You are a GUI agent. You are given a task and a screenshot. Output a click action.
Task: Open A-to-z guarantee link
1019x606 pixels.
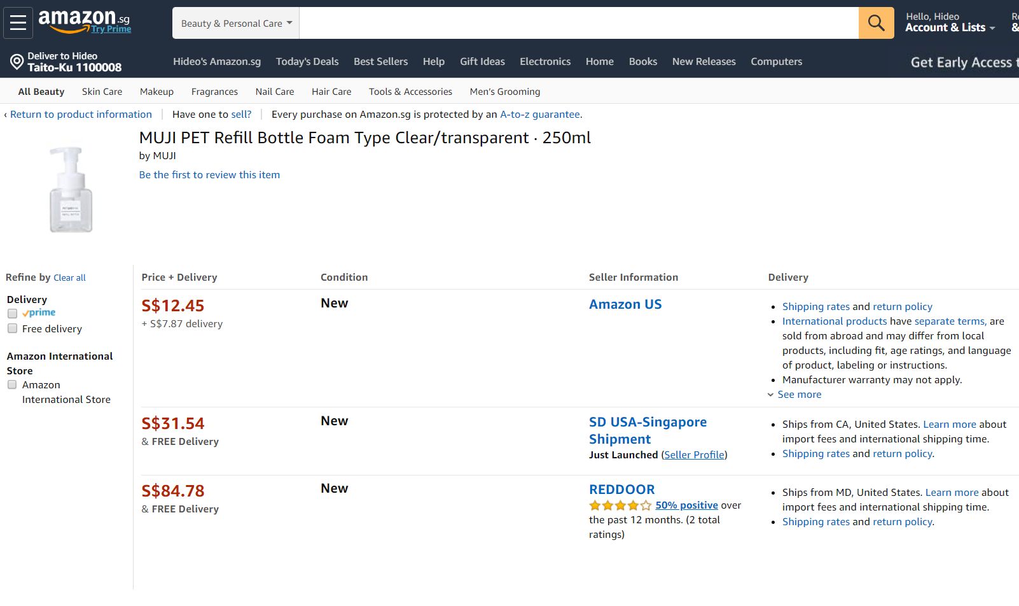pyautogui.click(x=540, y=115)
